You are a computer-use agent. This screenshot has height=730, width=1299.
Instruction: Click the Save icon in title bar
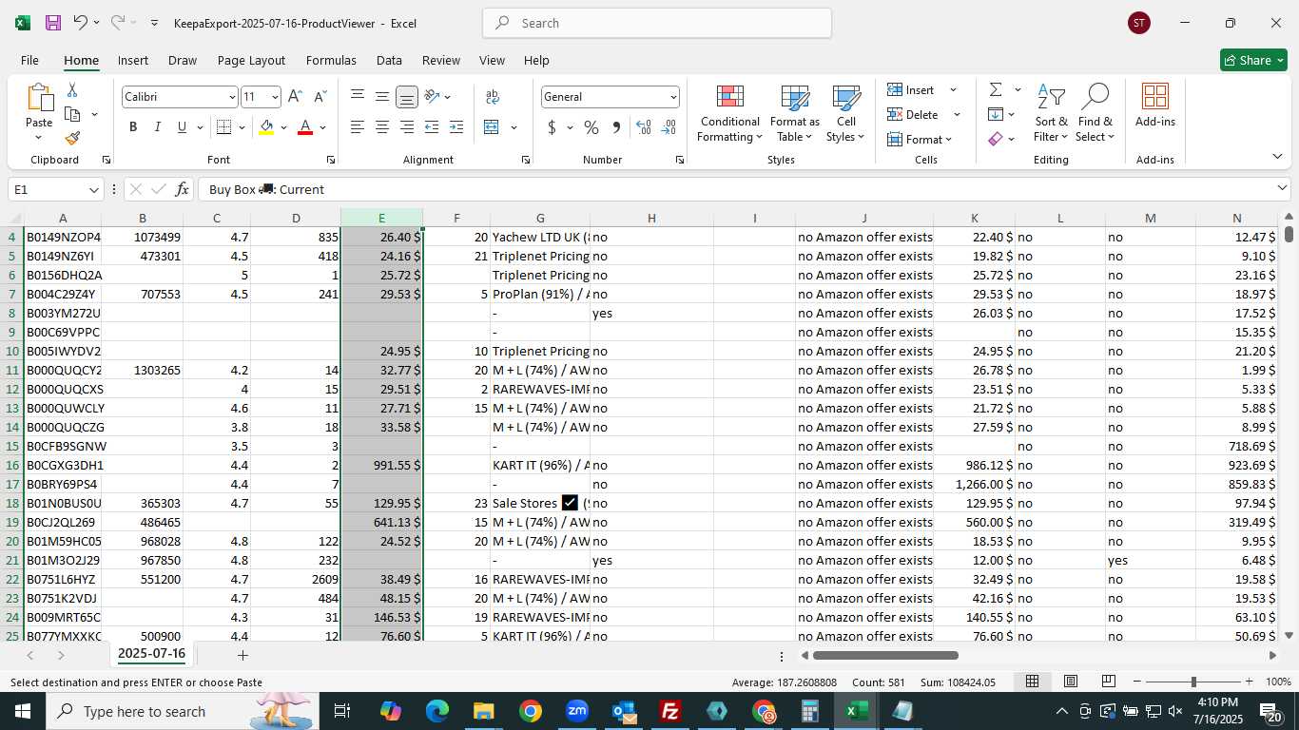53,23
